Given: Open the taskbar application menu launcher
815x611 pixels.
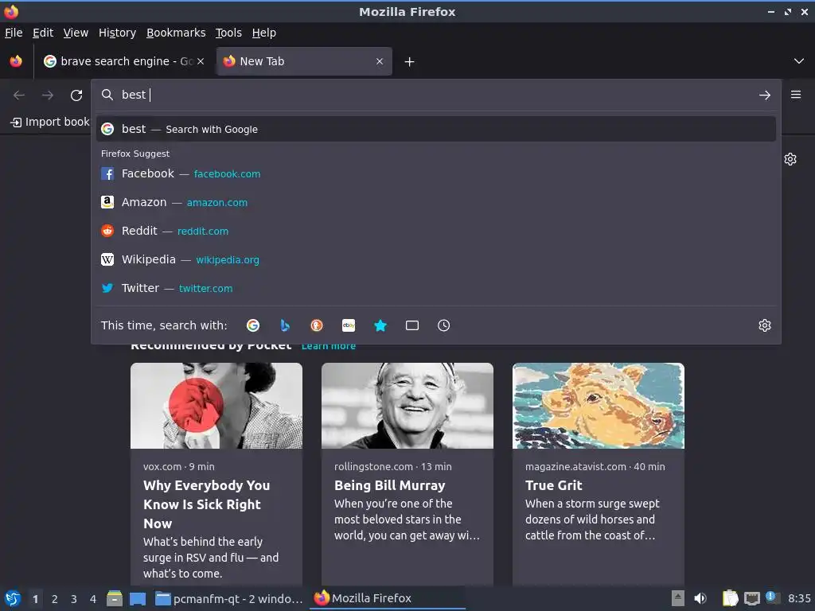Looking at the screenshot, I should point(13,598).
